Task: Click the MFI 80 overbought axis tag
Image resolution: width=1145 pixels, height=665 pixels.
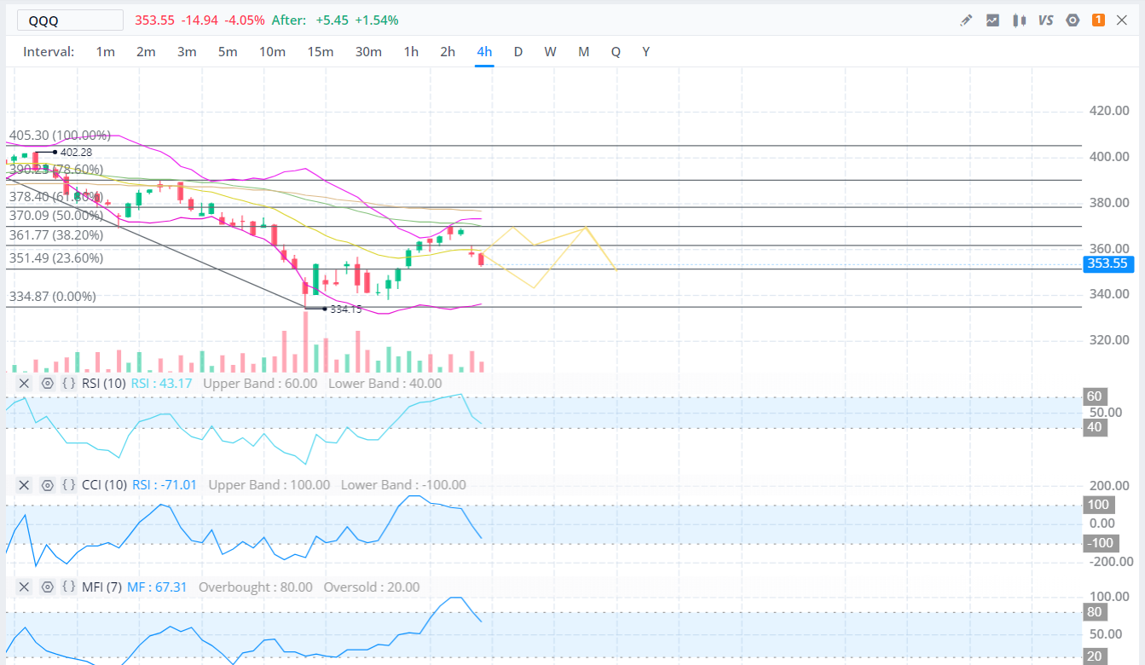Action: click(x=1095, y=611)
